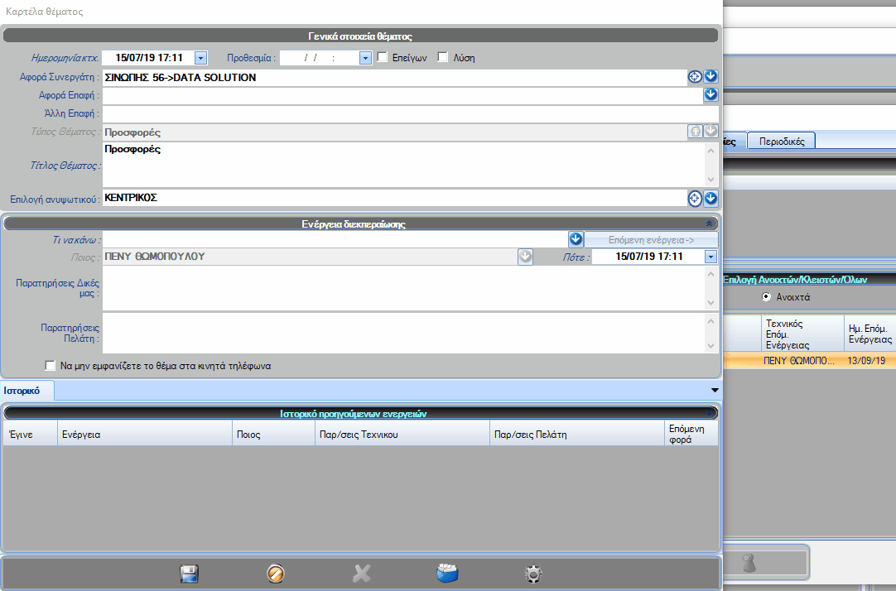Open the blue file box icon
The width and height of the screenshot is (896, 591).
click(447, 574)
